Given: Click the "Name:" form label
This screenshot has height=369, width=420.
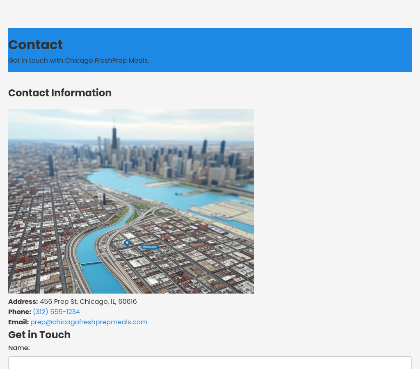Looking at the screenshot, I should click(x=19, y=348).
